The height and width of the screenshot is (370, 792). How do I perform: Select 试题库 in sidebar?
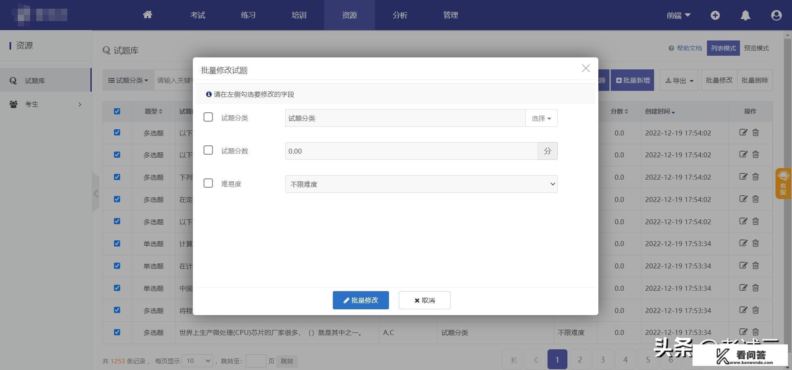pyautogui.click(x=45, y=80)
